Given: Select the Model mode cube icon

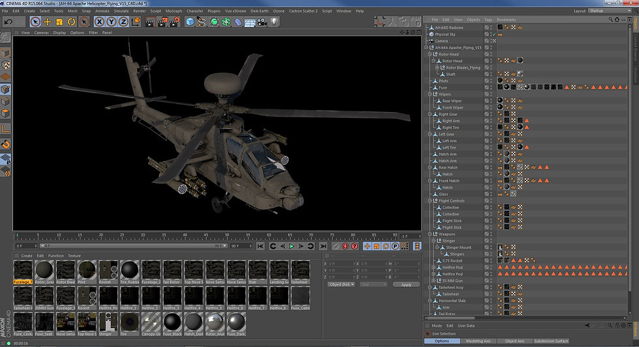Looking at the screenshot, I should coord(5,53).
